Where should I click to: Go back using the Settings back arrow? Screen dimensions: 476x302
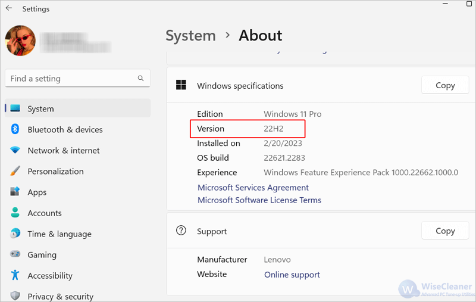8,8
